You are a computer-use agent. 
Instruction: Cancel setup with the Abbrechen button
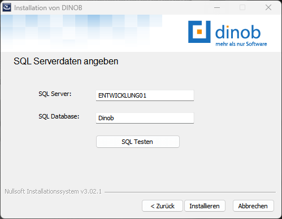pos(253,206)
